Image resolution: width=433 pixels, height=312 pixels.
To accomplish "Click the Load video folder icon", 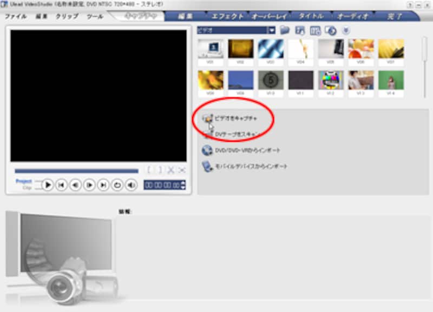I will 285,30.
